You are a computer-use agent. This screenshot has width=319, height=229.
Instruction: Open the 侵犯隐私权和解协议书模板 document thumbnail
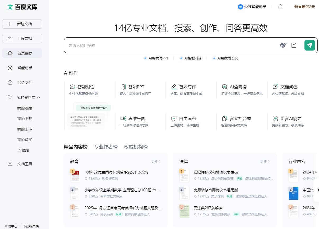(x=184, y=176)
